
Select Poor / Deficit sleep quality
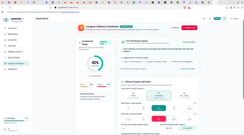click(x=184, y=95)
